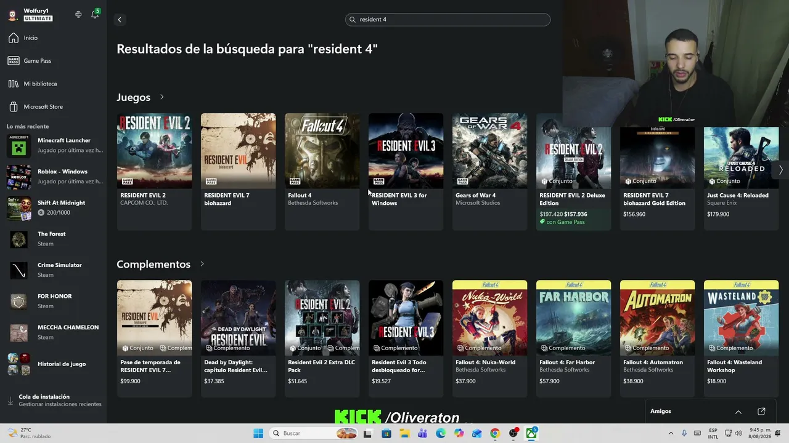Open Fallout 4: Nuka-World add-on
This screenshot has width=789, height=443.
click(489, 339)
